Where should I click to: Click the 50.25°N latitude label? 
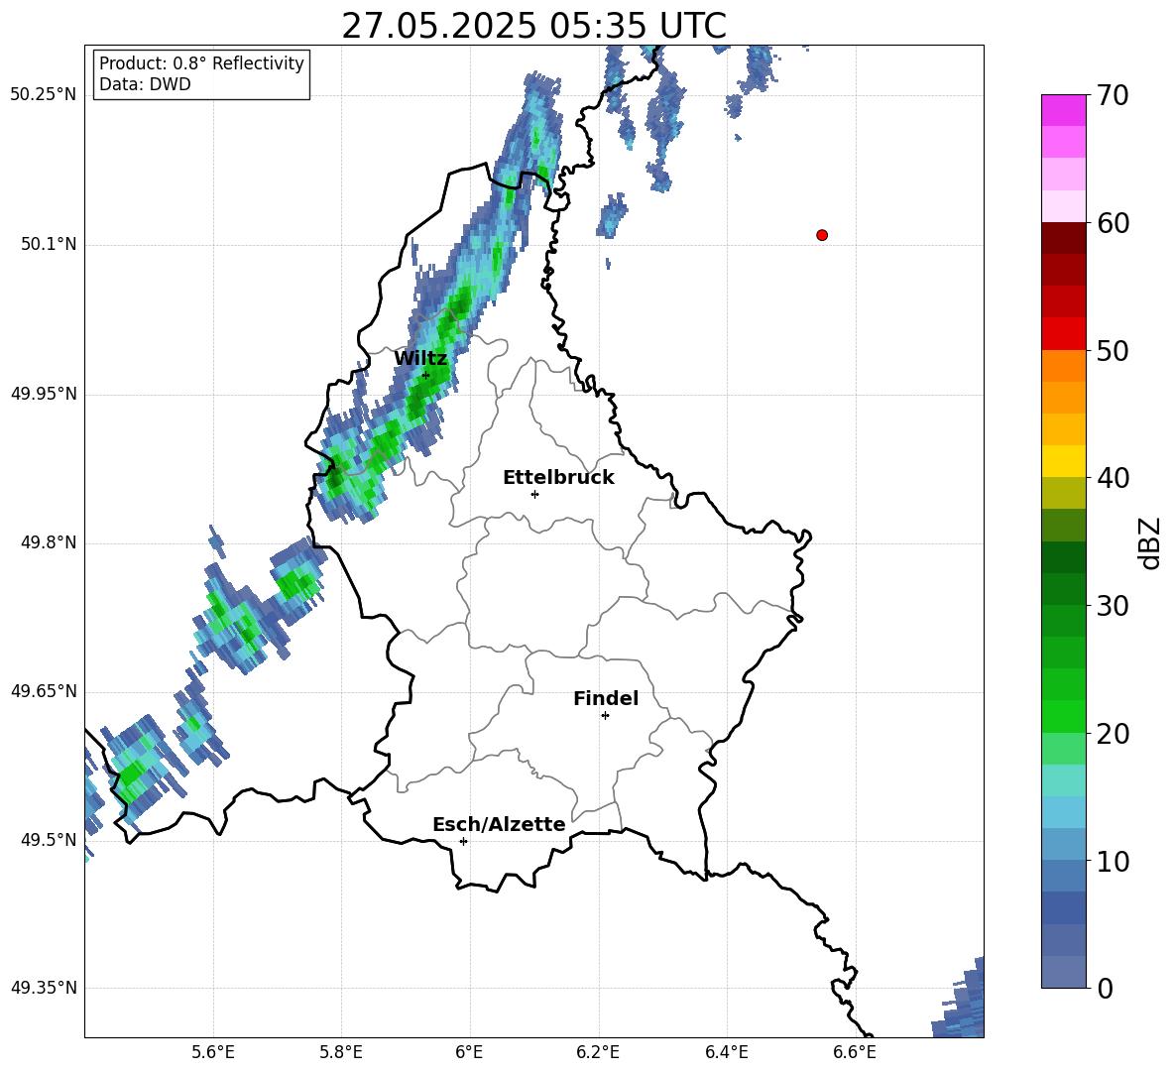44,95
